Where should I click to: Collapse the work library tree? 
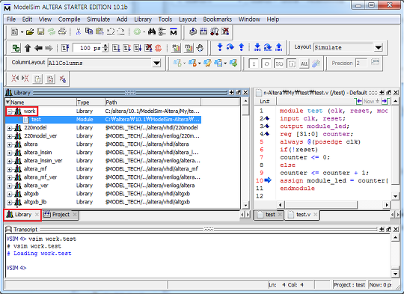(10, 111)
